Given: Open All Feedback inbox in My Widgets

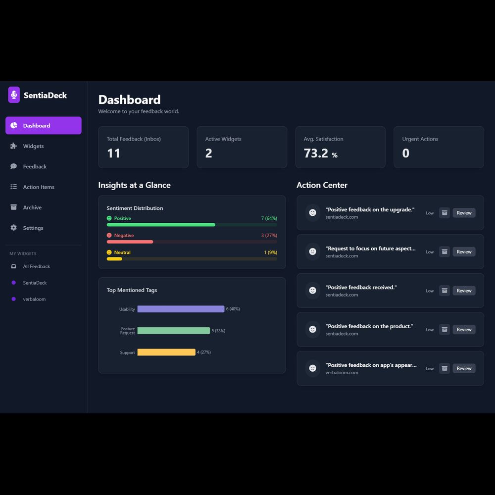Looking at the screenshot, I should pyautogui.click(x=36, y=266).
